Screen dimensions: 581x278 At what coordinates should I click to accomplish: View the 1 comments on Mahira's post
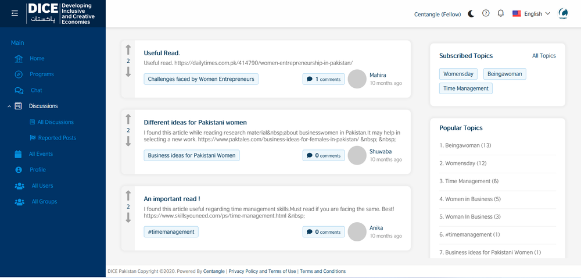[x=324, y=79]
